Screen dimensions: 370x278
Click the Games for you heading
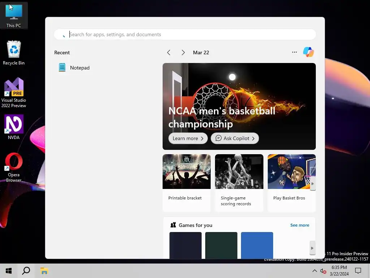pos(195,225)
